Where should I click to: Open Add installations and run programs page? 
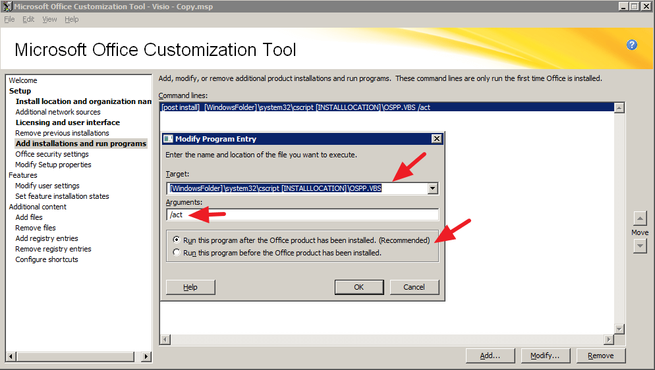(x=81, y=144)
